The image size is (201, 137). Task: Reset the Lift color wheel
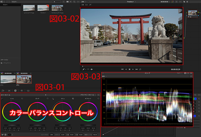(22, 98)
